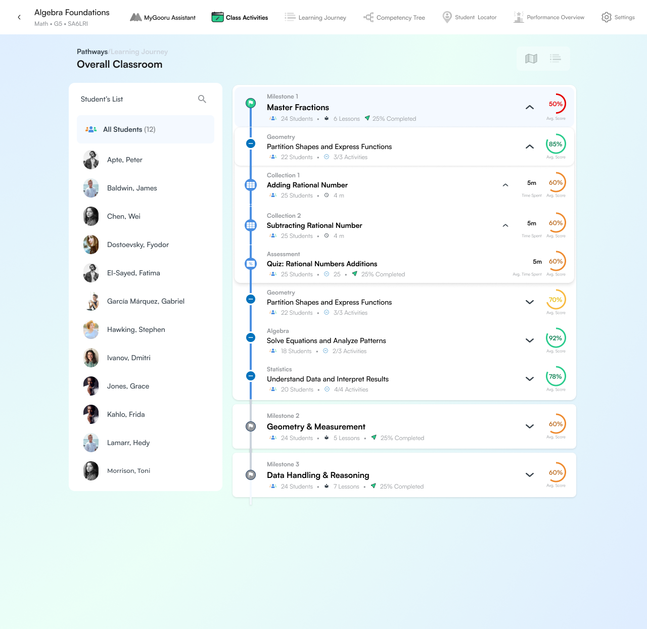This screenshot has height=629, width=647.
Task: Open the Competency Tree tab
Action: (x=394, y=17)
